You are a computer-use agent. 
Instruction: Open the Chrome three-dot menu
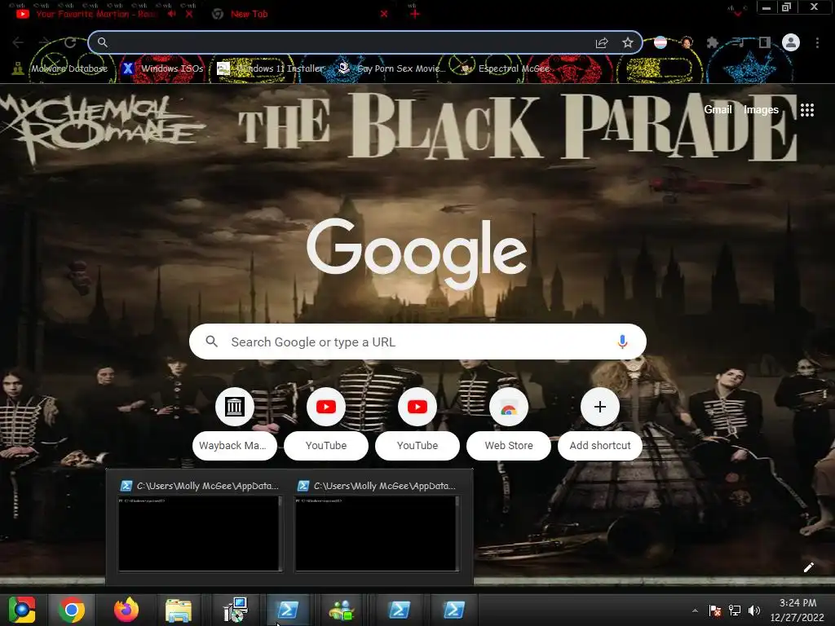(817, 42)
